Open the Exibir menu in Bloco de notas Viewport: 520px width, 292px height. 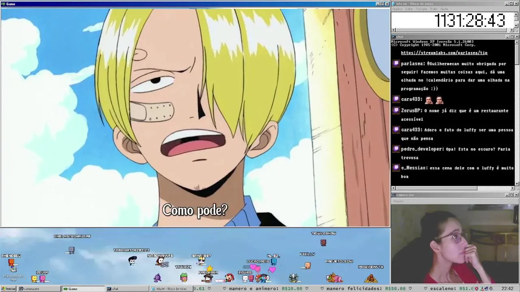click(x=434, y=9)
